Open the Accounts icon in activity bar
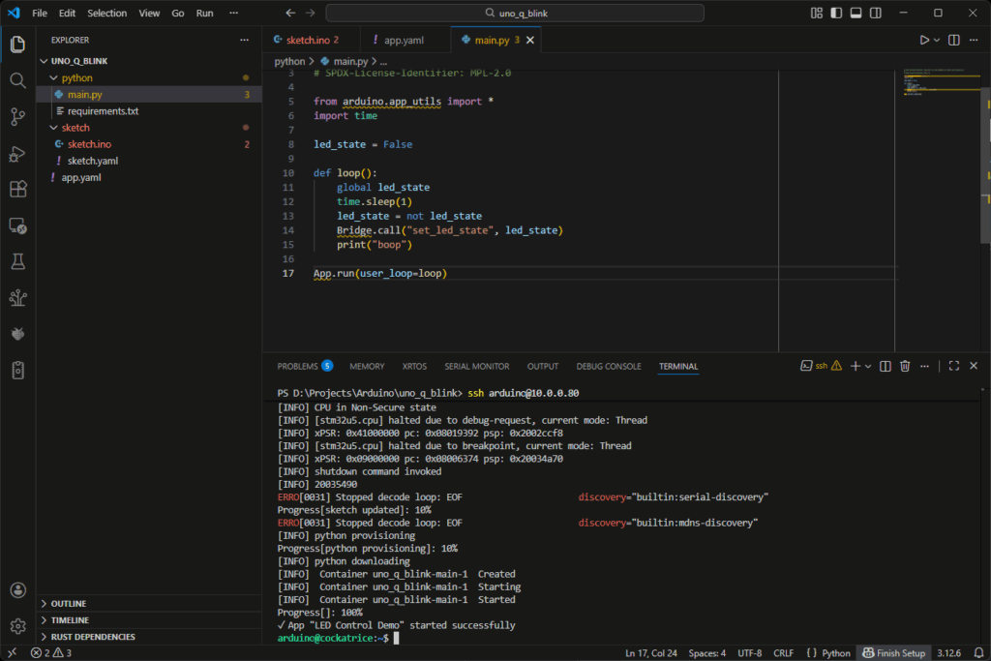 pyautogui.click(x=17, y=589)
